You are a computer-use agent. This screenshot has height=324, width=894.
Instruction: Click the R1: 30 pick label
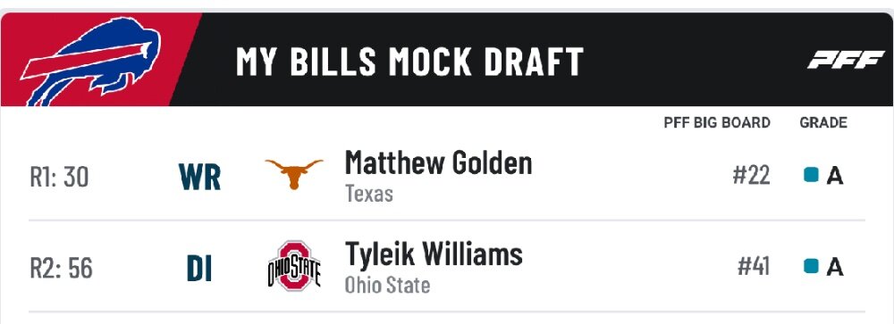(x=59, y=178)
